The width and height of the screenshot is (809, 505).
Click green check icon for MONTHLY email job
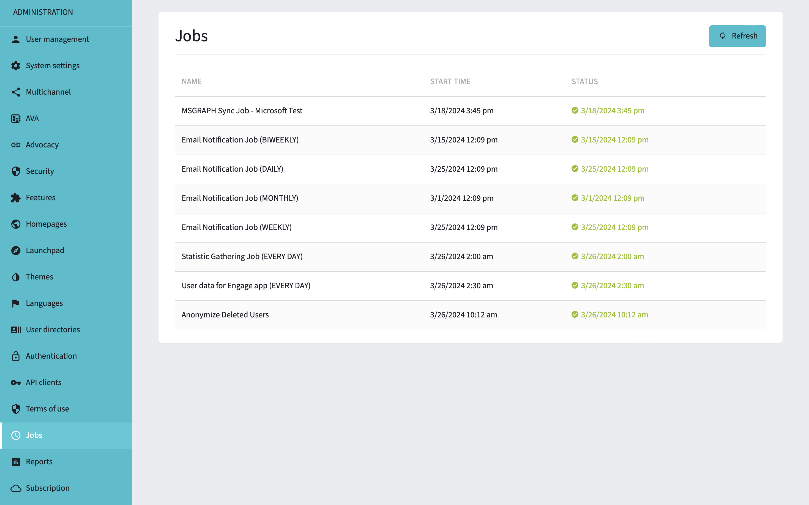(575, 198)
